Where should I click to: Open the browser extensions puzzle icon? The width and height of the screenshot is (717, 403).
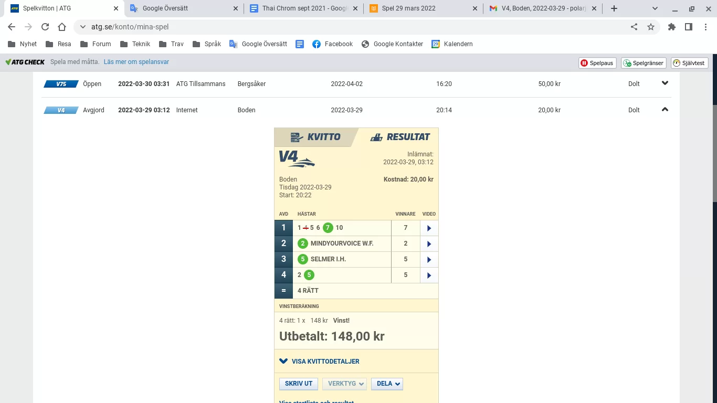pos(671,26)
